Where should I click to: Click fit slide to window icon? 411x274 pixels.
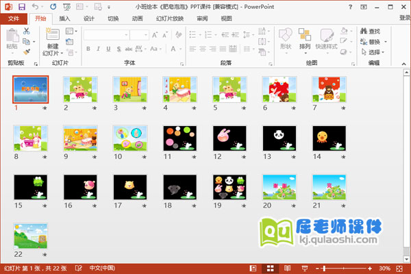click(399, 269)
